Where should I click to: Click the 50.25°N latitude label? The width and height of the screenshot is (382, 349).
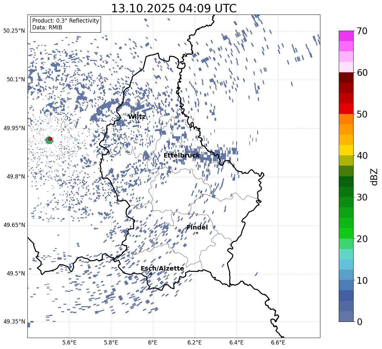(x=14, y=31)
